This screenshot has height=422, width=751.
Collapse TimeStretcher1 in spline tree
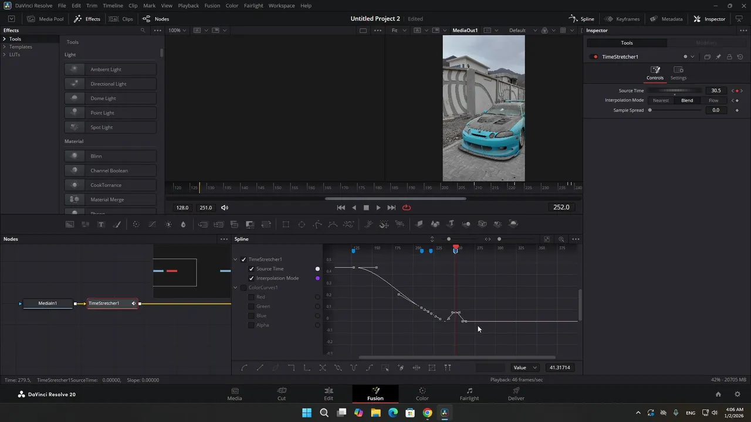click(x=236, y=260)
